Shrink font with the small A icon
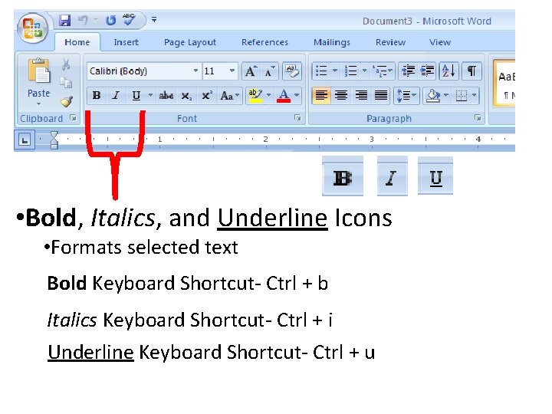 270,71
